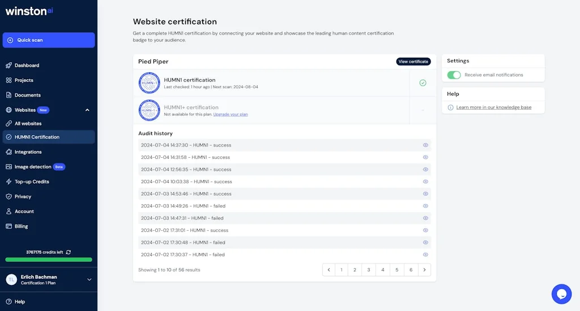Open the chat support bubble
Screen dimensions: 580x311
(x=561, y=294)
